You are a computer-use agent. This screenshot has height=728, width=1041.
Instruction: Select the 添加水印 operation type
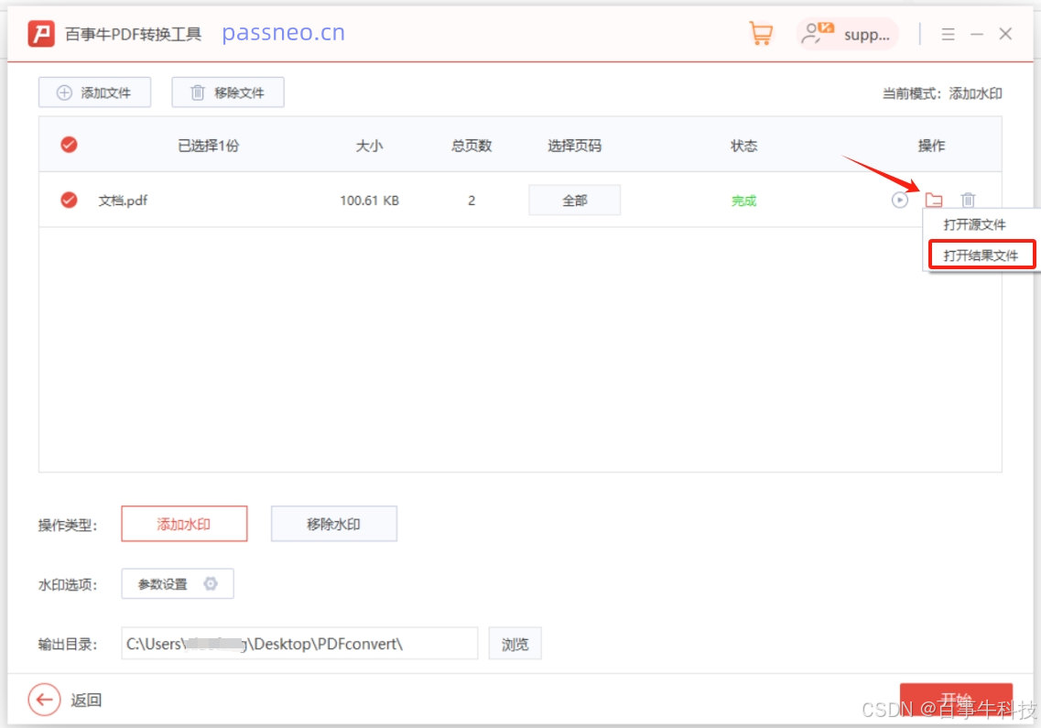point(184,524)
